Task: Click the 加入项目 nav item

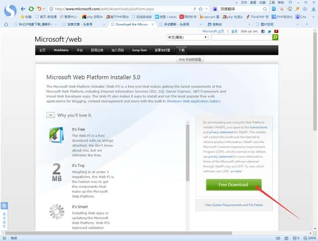Action: click(x=117, y=50)
